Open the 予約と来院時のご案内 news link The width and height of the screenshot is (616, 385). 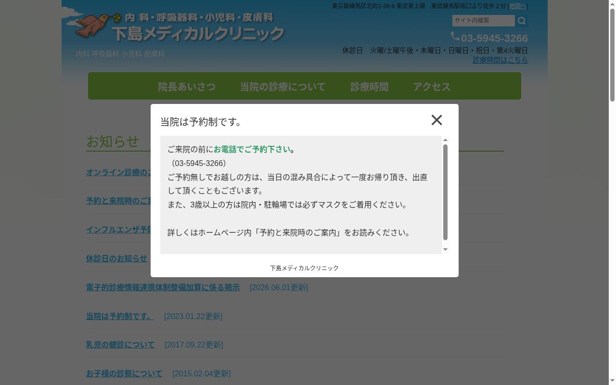pyautogui.click(x=118, y=201)
